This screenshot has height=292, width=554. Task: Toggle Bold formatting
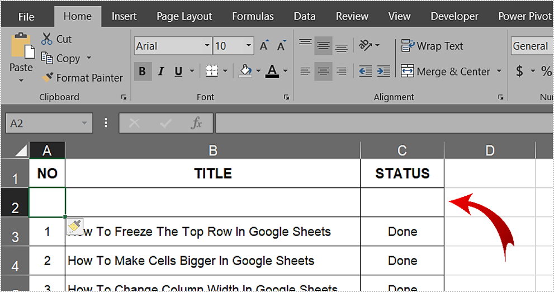(143, 72)
